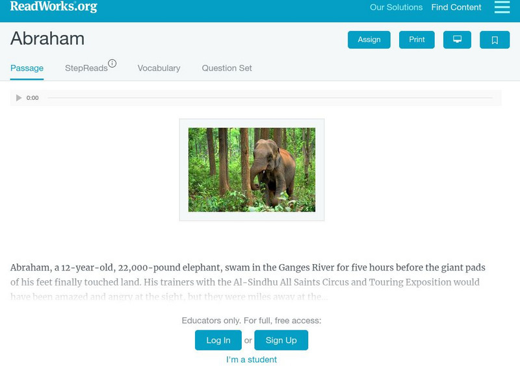Viewport: 520px width, 366px height.
Task: Click the Assign button
Action: click(369, 40)
